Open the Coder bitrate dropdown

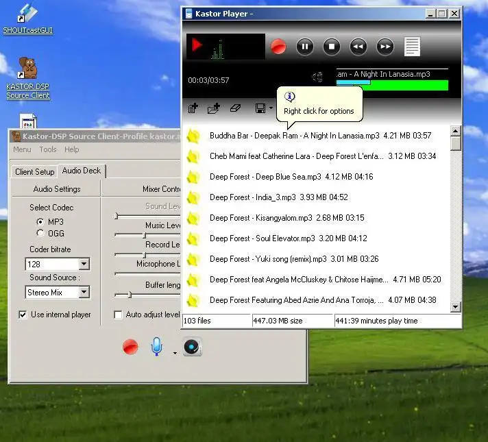tap(84, 264)
